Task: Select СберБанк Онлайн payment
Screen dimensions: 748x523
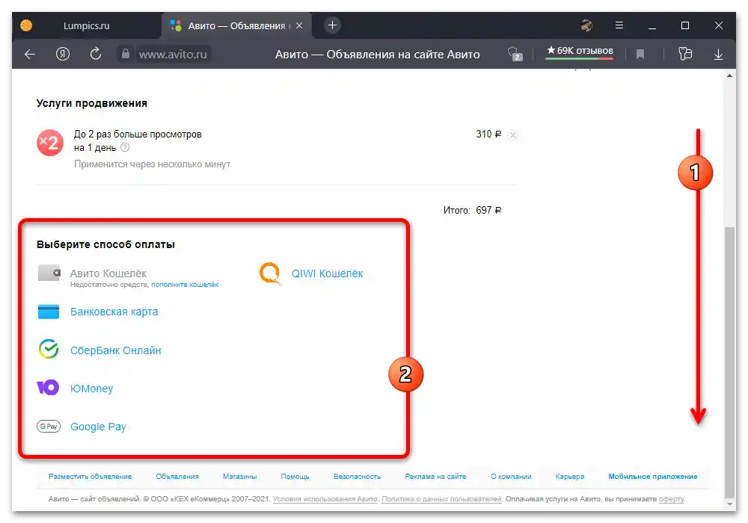Action: (115, 350)
